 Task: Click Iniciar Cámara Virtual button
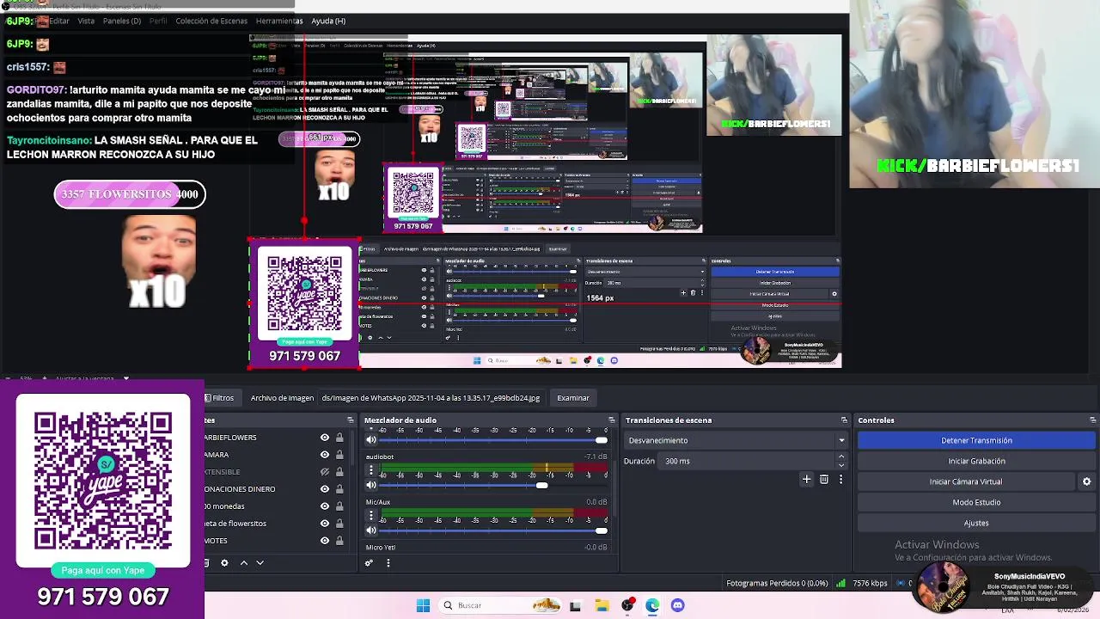(965, 481)
